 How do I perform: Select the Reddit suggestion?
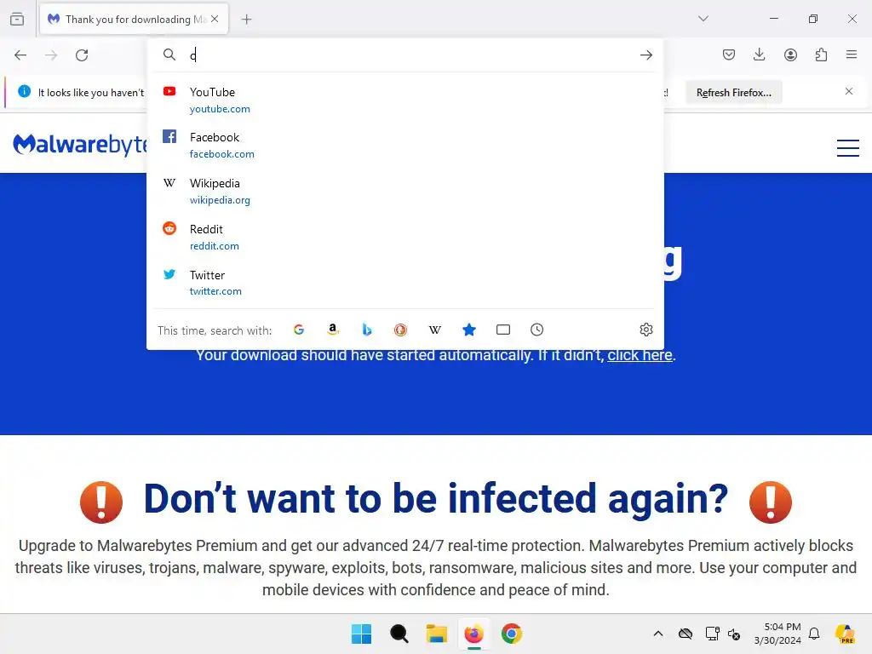coord(404,237)
